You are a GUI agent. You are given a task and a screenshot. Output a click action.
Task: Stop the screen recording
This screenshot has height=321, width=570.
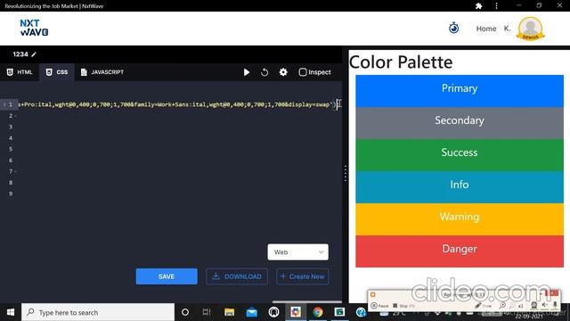coord(403,306)
